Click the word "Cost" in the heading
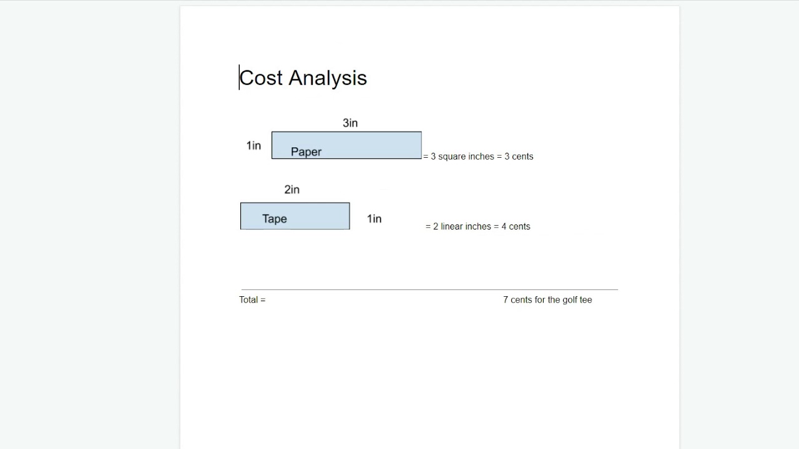Viewport: 799px width, 449px height. (x=261, y=78)
